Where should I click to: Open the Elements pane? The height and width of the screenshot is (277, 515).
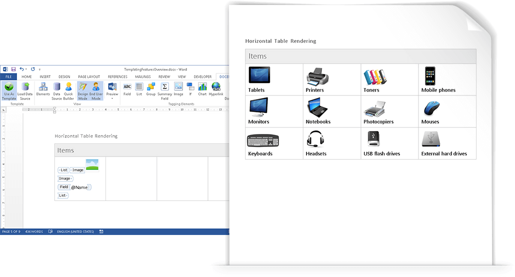click(43, 89)
